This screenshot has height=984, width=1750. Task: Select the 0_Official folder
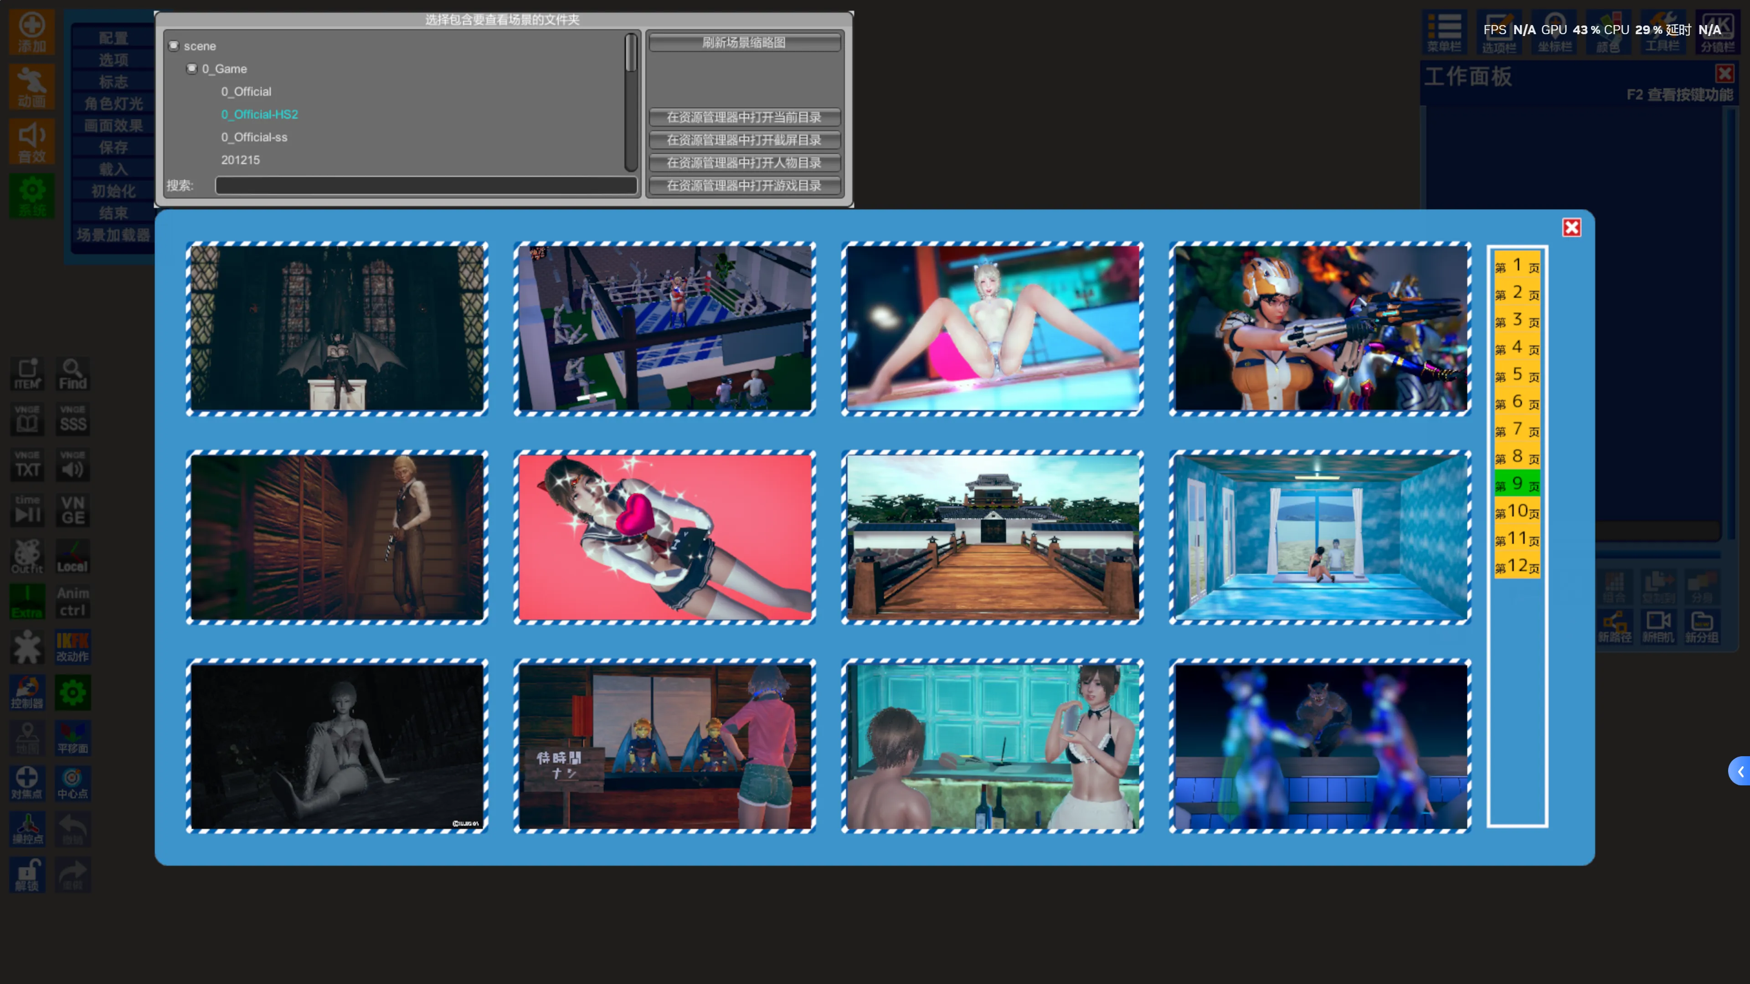click(x=246, y=91)
